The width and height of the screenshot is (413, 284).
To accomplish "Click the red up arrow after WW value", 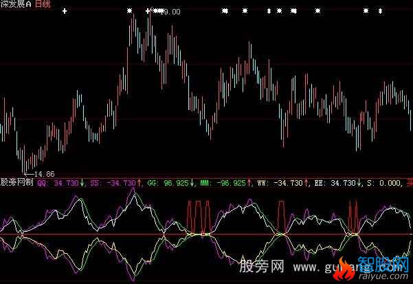I will [306, 183].
